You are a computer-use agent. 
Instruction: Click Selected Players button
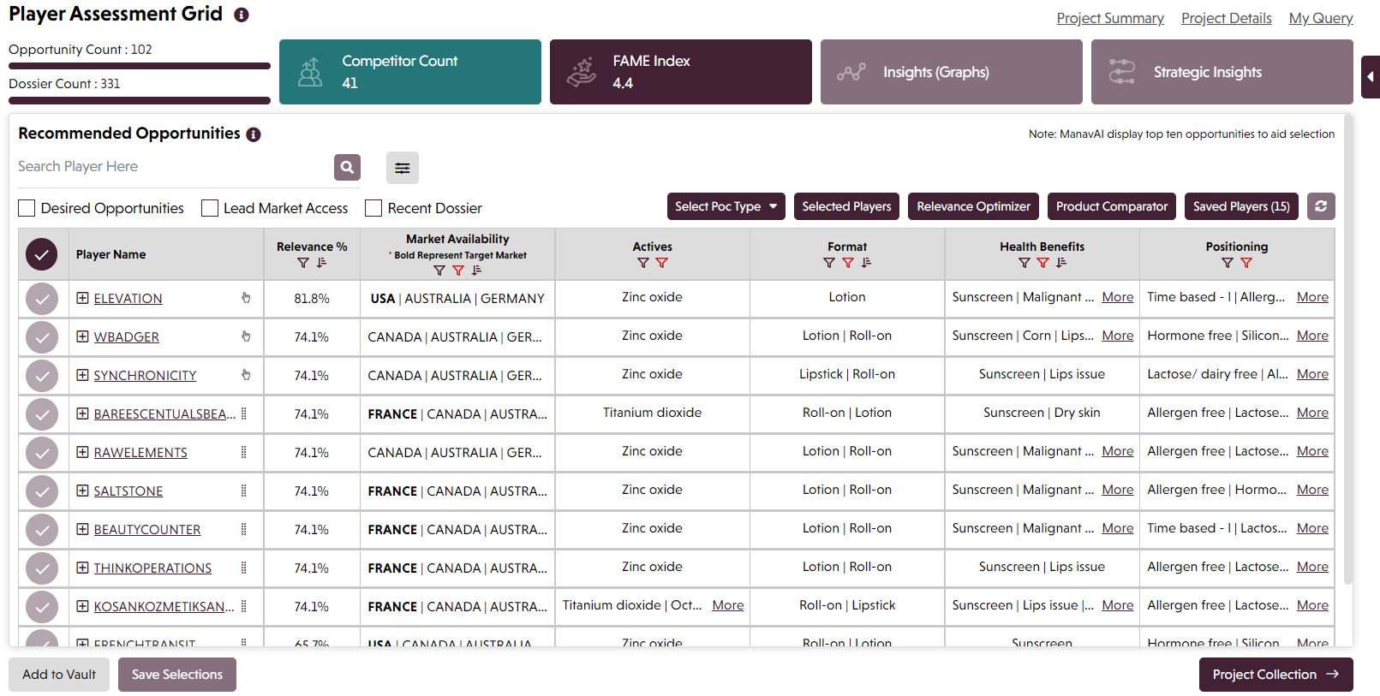click(x=846, y=206)
